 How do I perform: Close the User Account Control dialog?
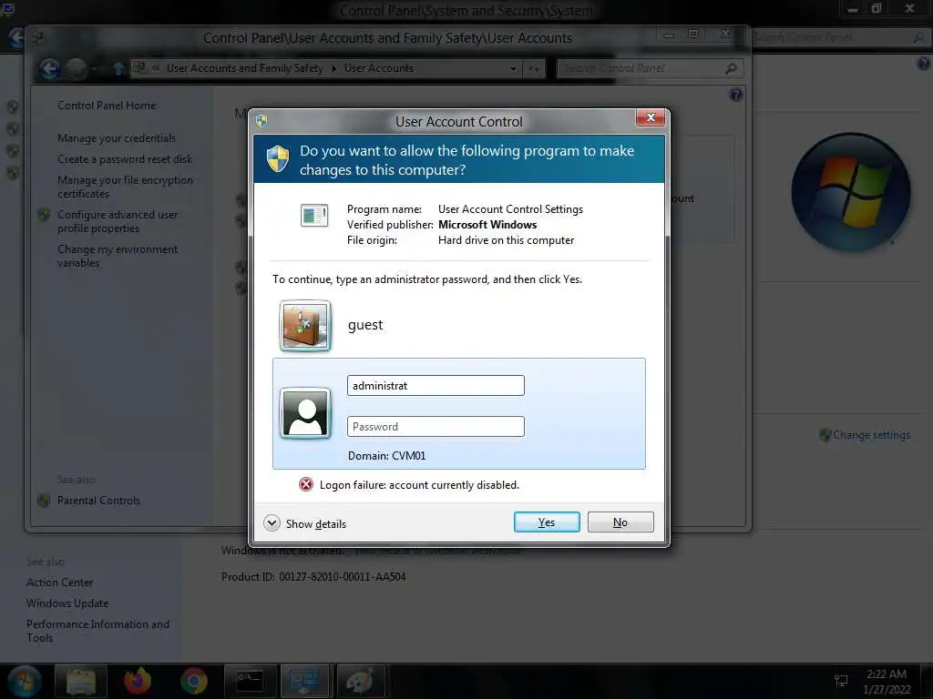tap(650, 117)
